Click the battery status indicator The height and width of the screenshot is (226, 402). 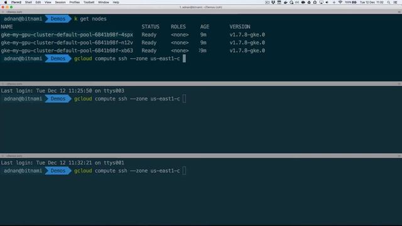350,3
